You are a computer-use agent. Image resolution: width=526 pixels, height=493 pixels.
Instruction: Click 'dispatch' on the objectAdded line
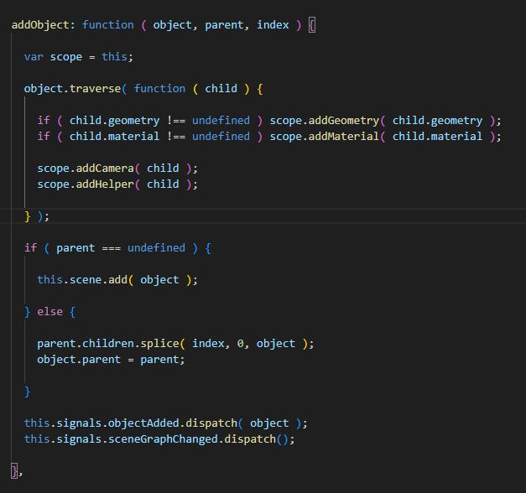point(211,423)
